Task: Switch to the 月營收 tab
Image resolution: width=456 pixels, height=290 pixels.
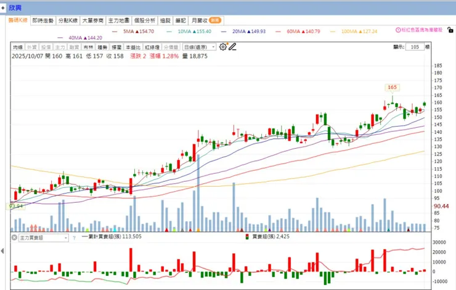Action: (x=206, y=20)
